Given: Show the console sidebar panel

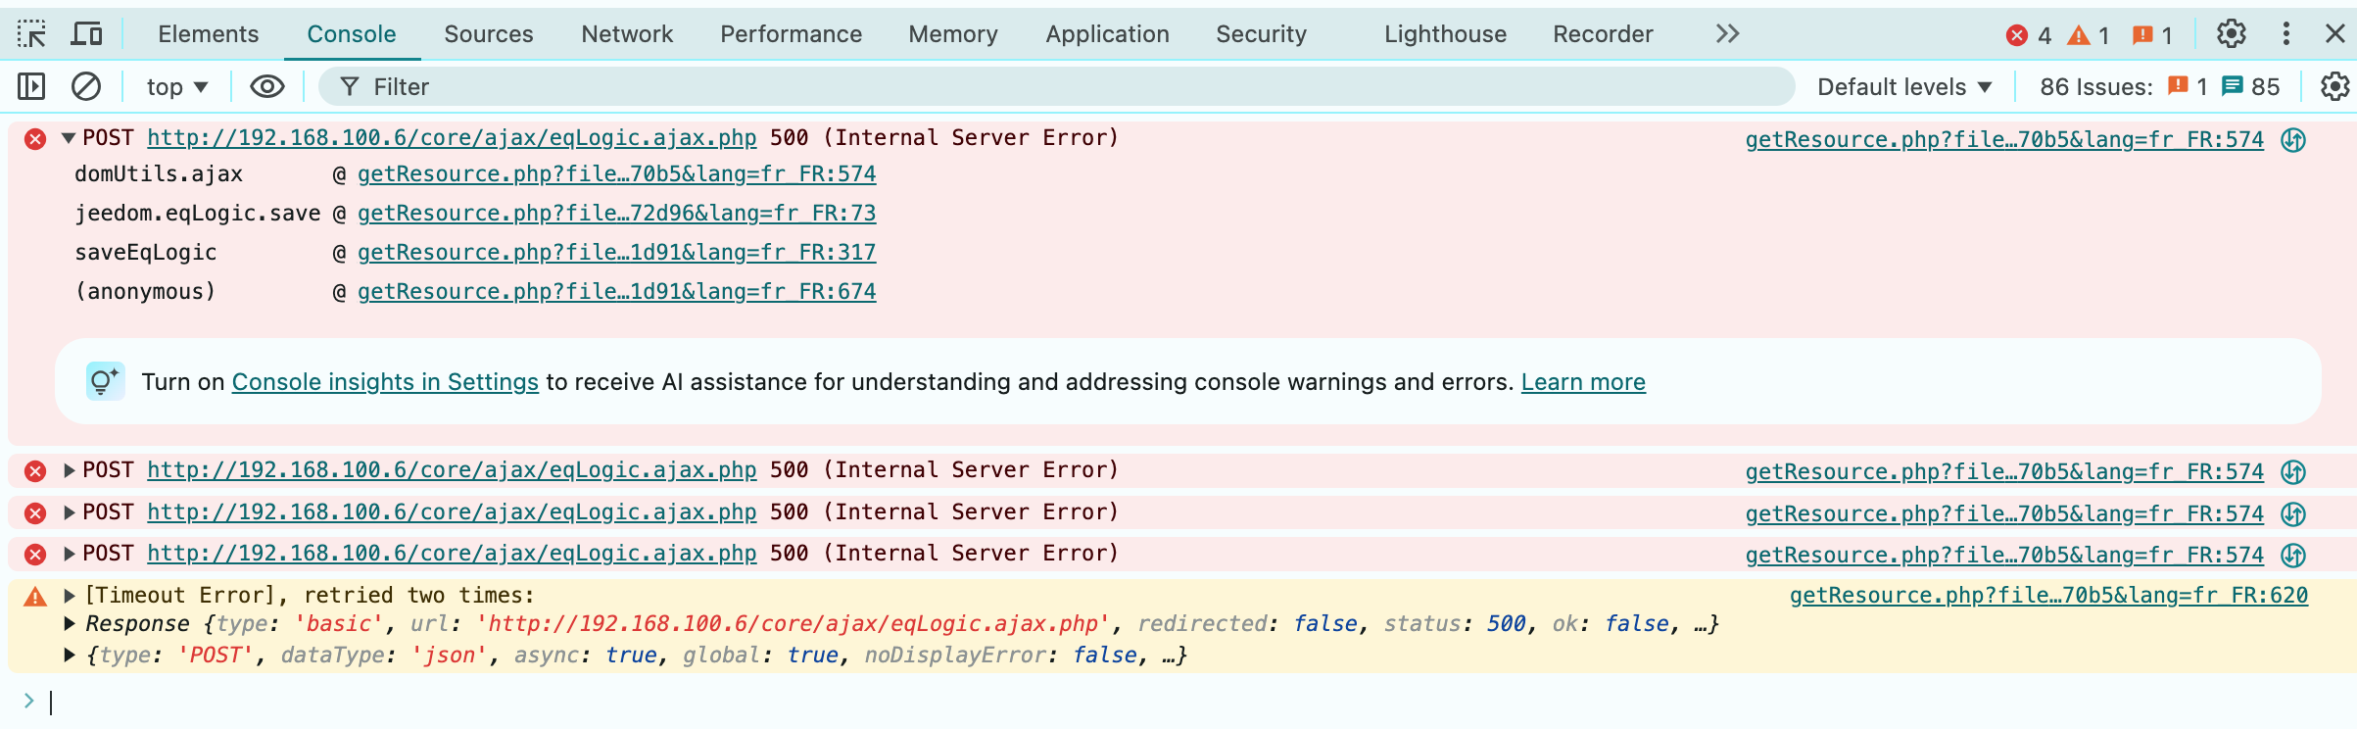Looking at the screenshot, I should (x=31, y=87).
